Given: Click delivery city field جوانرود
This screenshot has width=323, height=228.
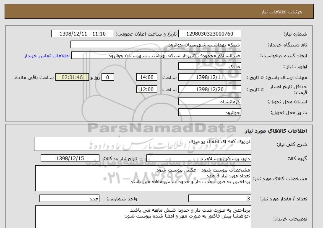Looking at the screenshot, I should pyautogui.click(x=209, y=113).
